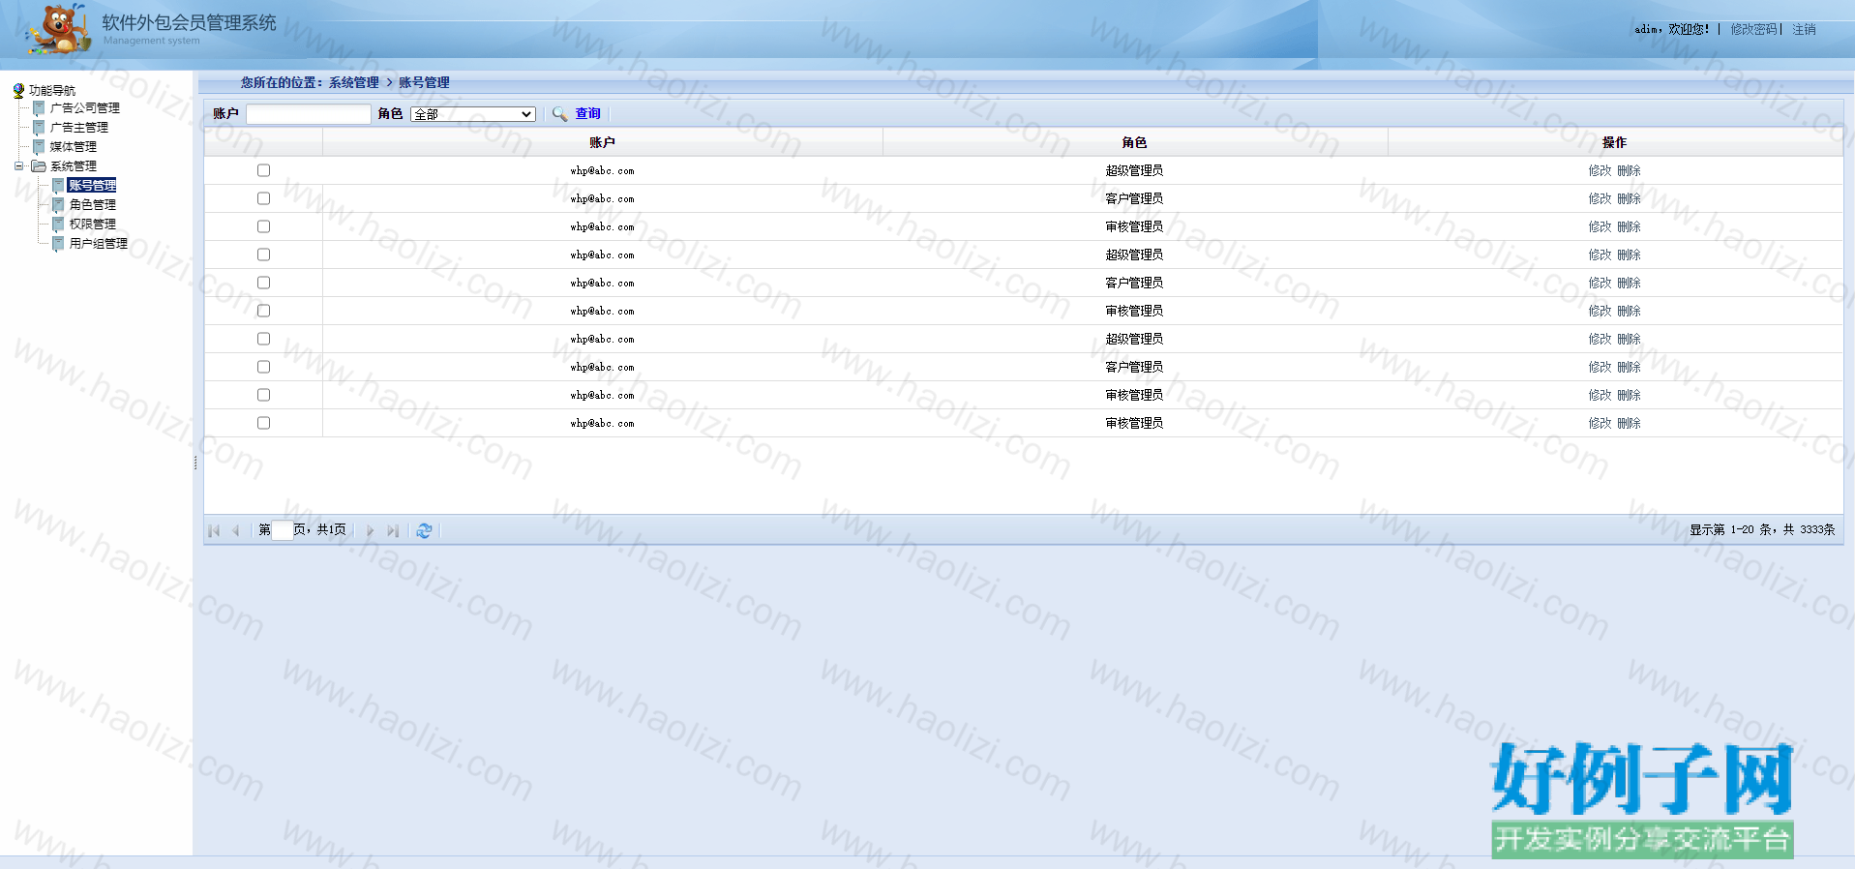The width and height of the screenshot is (1855, 869).
Task: Click the icon beside 权限管理
Action: (58, 225)
